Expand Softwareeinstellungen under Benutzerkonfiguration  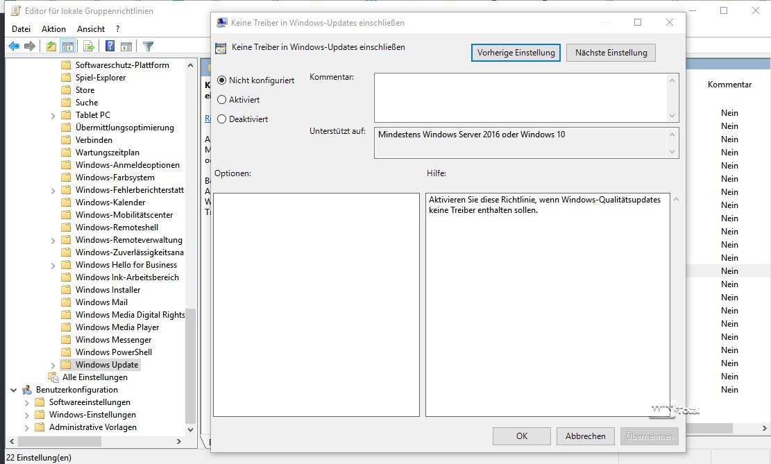point(26,402)
